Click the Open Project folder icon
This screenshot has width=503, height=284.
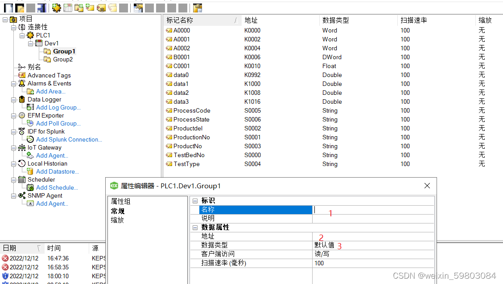pyautogui.click(x=19, y=8)
